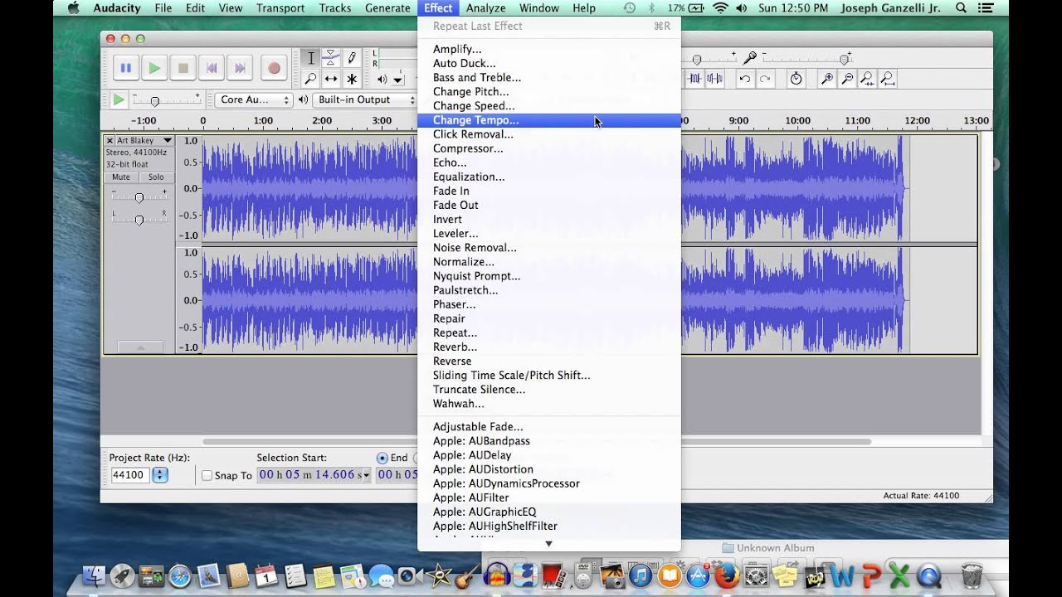Choose Noise Removal... effect
Viewport: 1062px width, 597px height.
coord(548,247)
